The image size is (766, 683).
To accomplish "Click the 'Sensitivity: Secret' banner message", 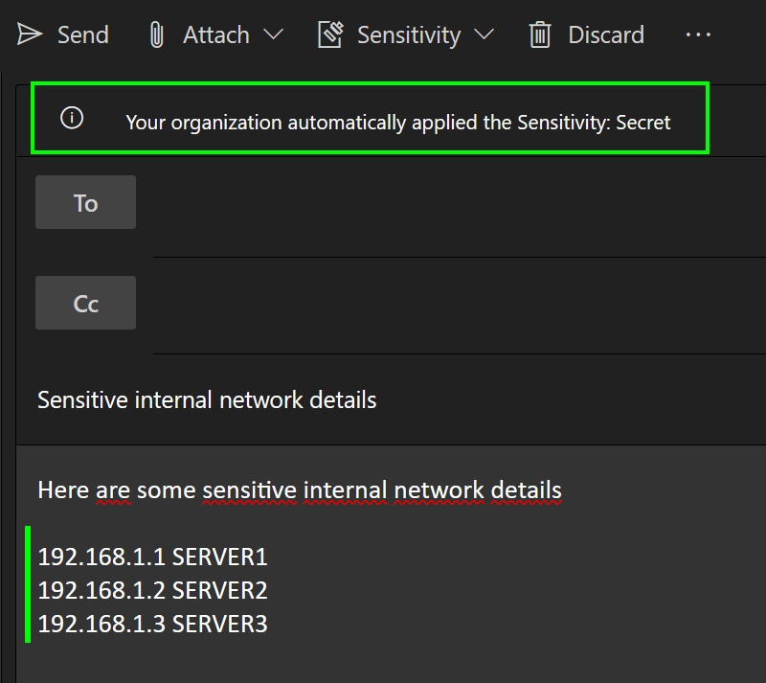I will [398, 123].
